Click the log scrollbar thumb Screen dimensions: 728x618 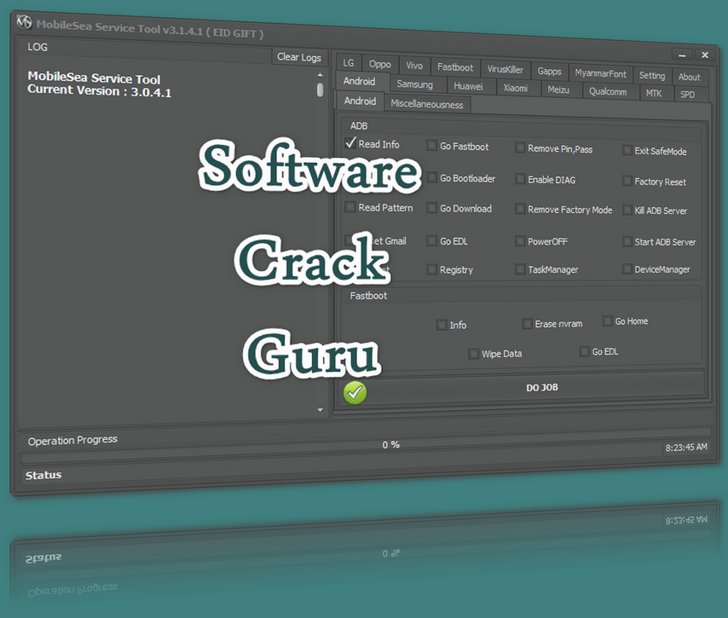pos(320,90)
